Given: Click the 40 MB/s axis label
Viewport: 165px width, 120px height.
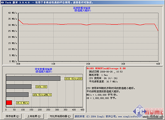Looking at the screenshot, I should coord(13,13).
